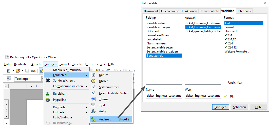Viewport: 269px width, 128px height.
Task: Open dropdown arrow next to New document icon
Action: (x=13, y=70)
